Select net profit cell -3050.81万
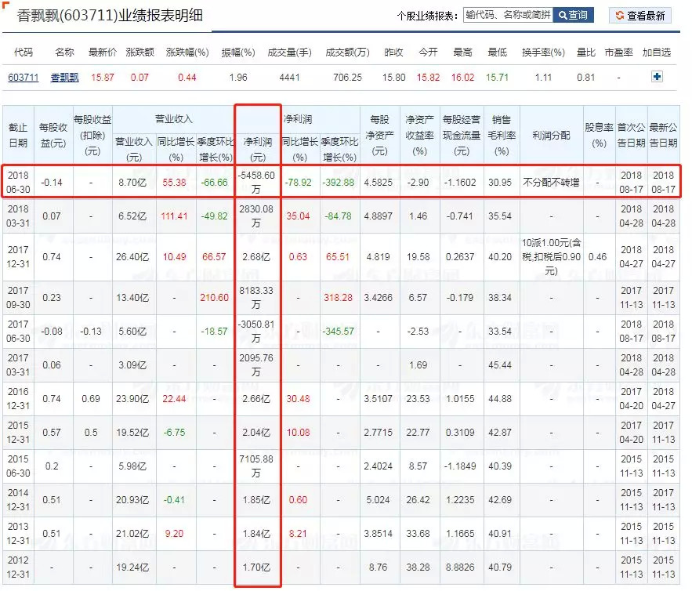 (256, 331)
